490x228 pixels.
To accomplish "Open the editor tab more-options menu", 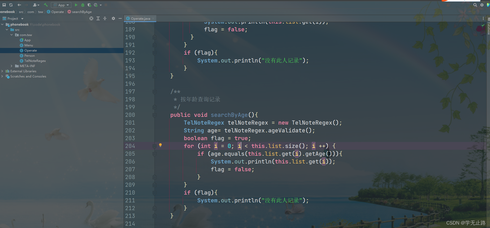I will click(x=483, y=19).
